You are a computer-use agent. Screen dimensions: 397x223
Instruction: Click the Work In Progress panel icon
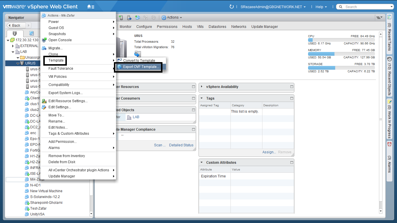pos(389,102)
